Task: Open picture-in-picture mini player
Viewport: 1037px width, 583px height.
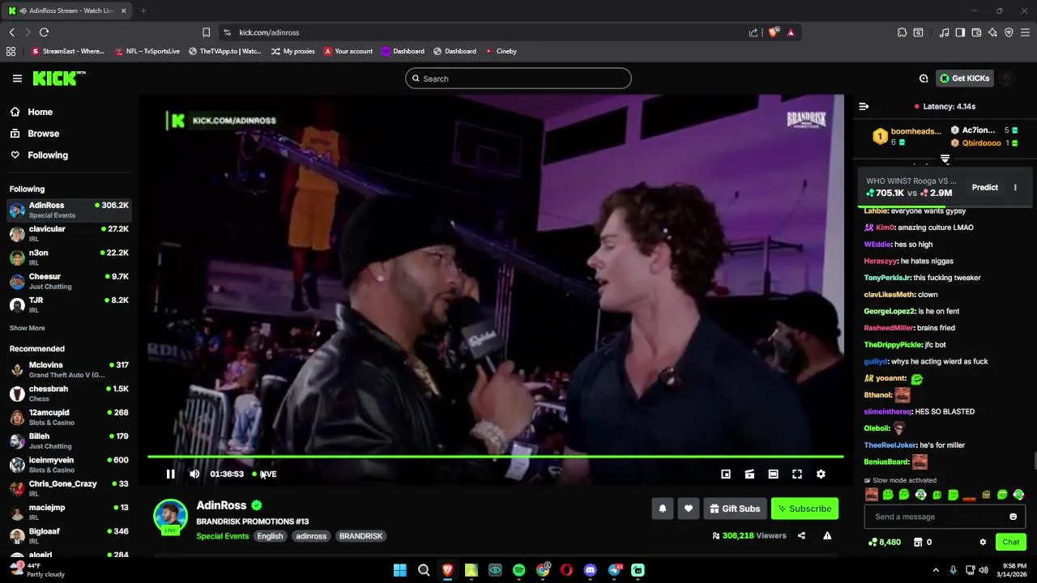Action: [726, 474]
